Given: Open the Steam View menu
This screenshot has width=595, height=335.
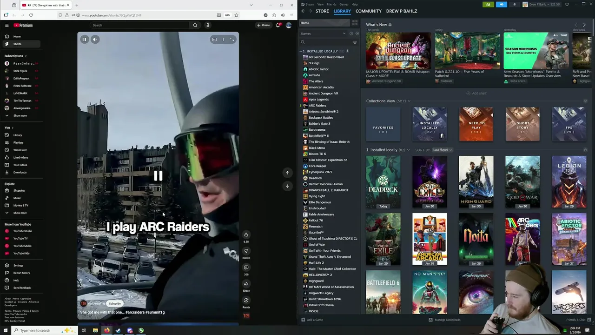Looking at the screenshot, I should (320, 4).
